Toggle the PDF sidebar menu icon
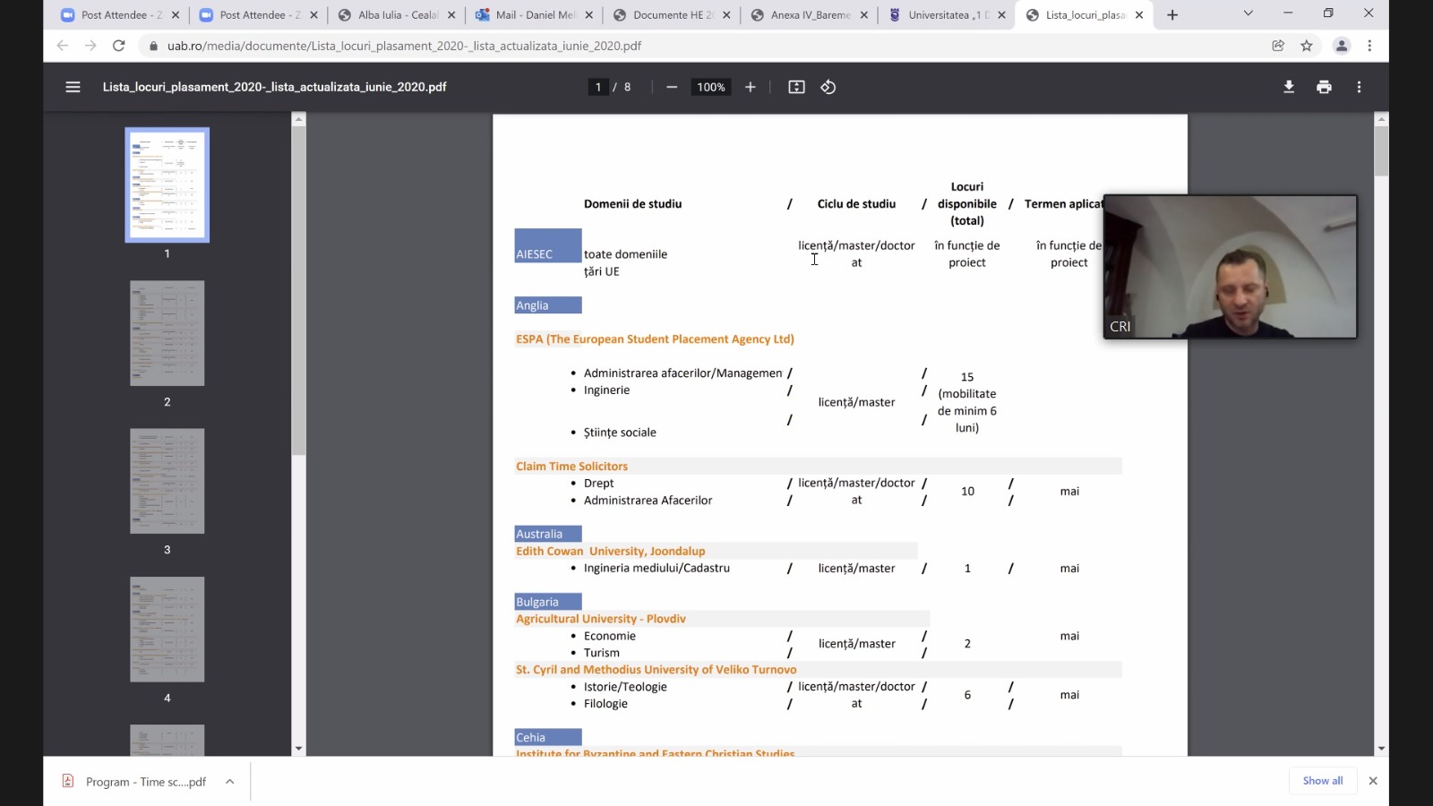This screenshot has width=1433, height=806. pyautogui.click(x=73, y=87)
